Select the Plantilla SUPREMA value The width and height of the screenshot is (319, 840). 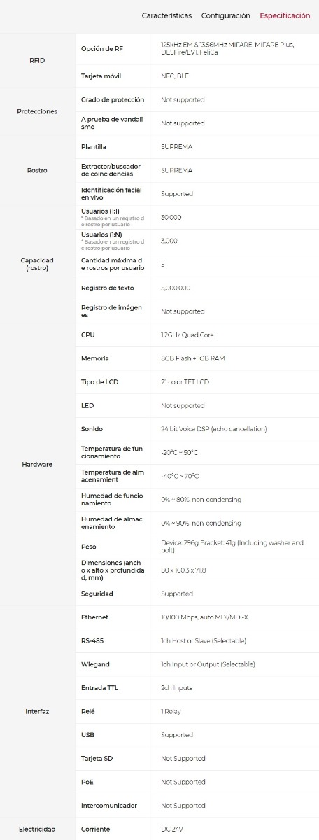click(176, 147)
